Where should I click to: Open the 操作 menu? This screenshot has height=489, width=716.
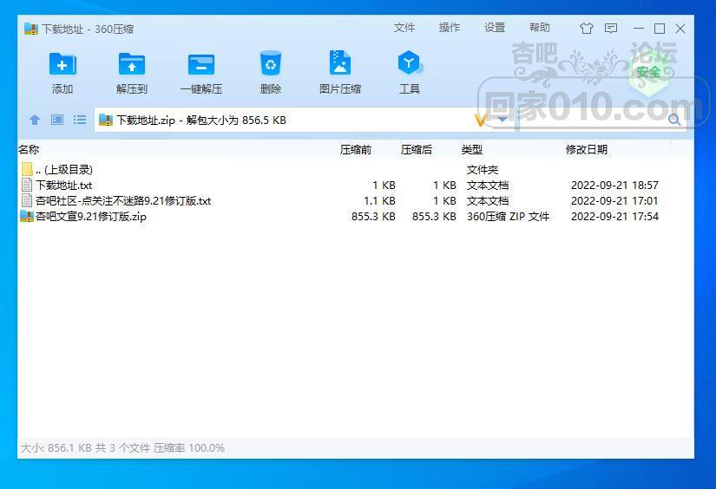pyautogui.click(x=450, y=28)
